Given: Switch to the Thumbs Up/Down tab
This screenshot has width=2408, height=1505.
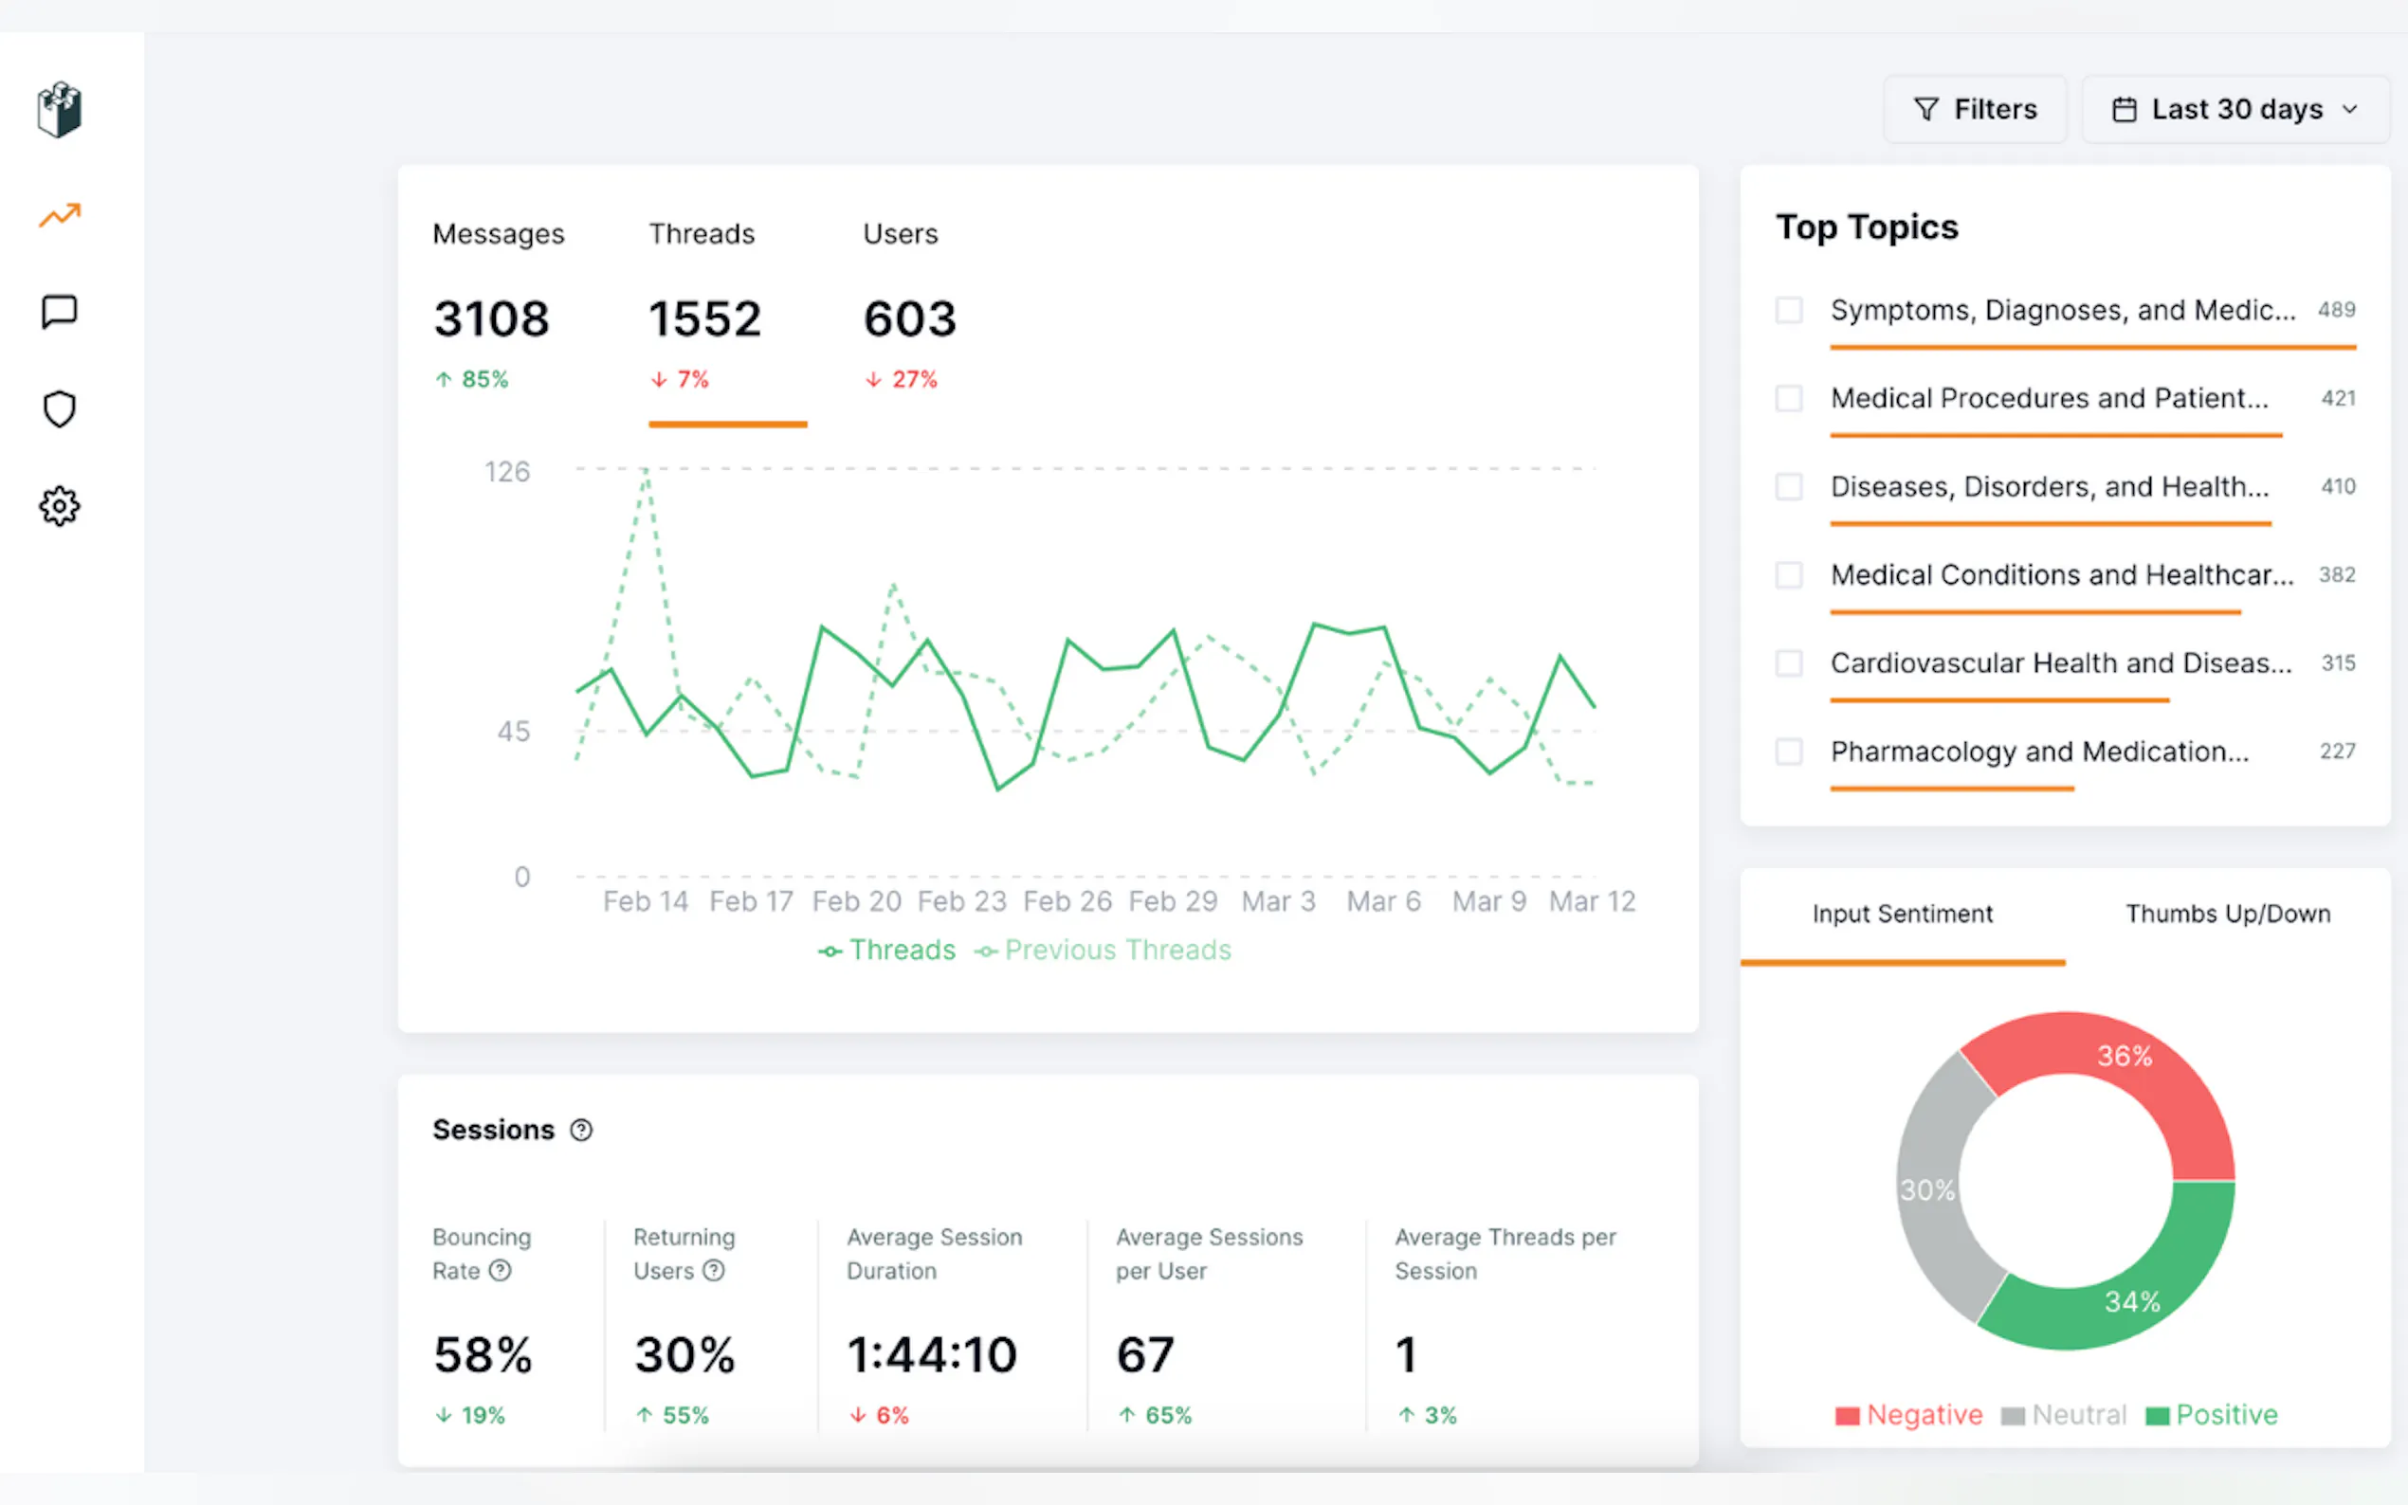Looking at the screenshot, I should (2227, 914).
